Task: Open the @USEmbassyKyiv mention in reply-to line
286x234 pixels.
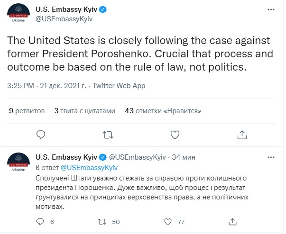Action: (89, 167)
